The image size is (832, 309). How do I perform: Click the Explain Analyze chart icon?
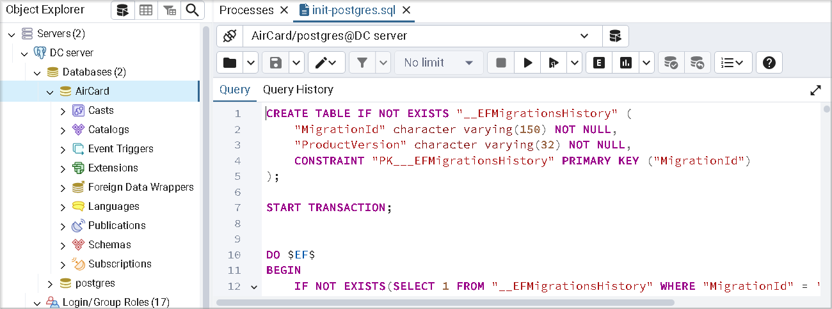[x=626, y=63]
